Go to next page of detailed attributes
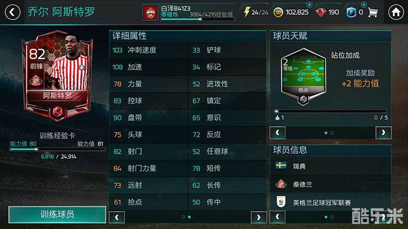Image resolution: width=408 pixels, height=229 pixels. coord(259,217)
